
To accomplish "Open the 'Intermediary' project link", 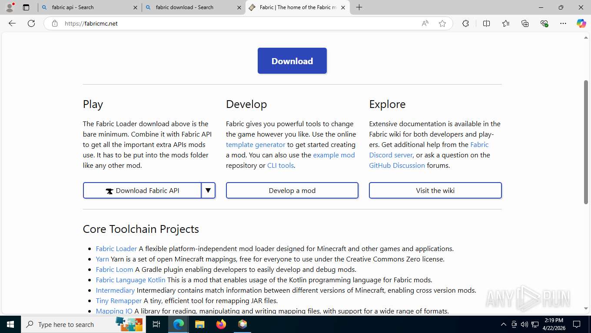I will pyautogui.click(x=116, y=291).
